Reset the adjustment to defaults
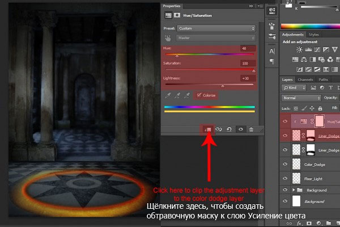The width and height of the screenshot is (340, 227). coord(228,129)
